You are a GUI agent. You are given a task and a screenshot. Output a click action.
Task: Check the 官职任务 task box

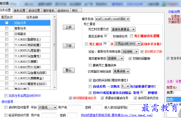(7, 28)
